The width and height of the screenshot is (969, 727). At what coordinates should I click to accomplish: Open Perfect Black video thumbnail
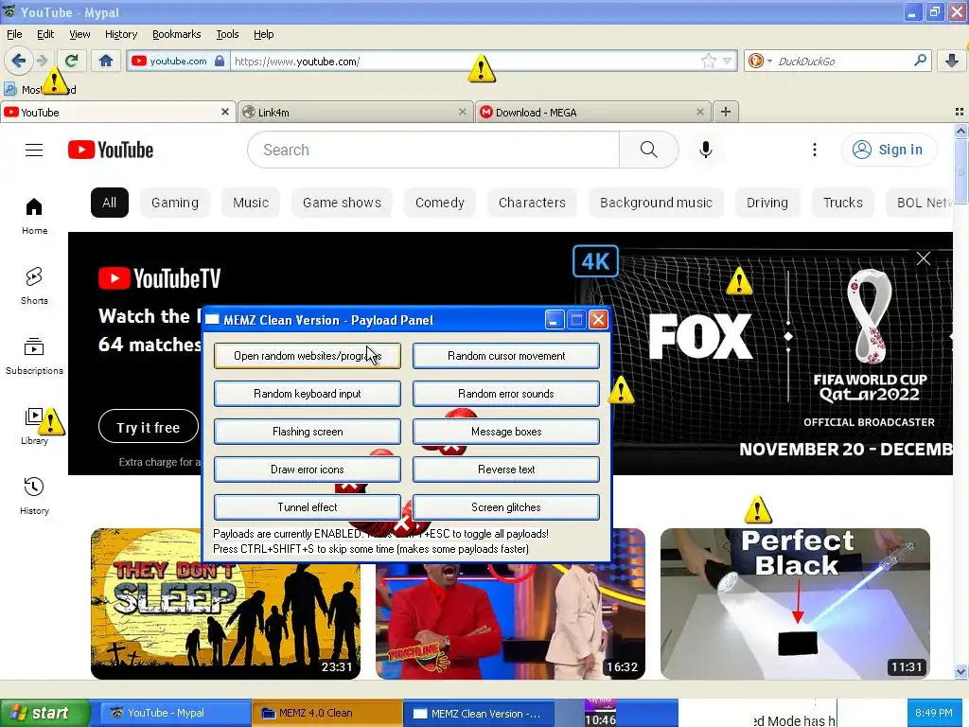pyautogui.click(x=795, y=603)
